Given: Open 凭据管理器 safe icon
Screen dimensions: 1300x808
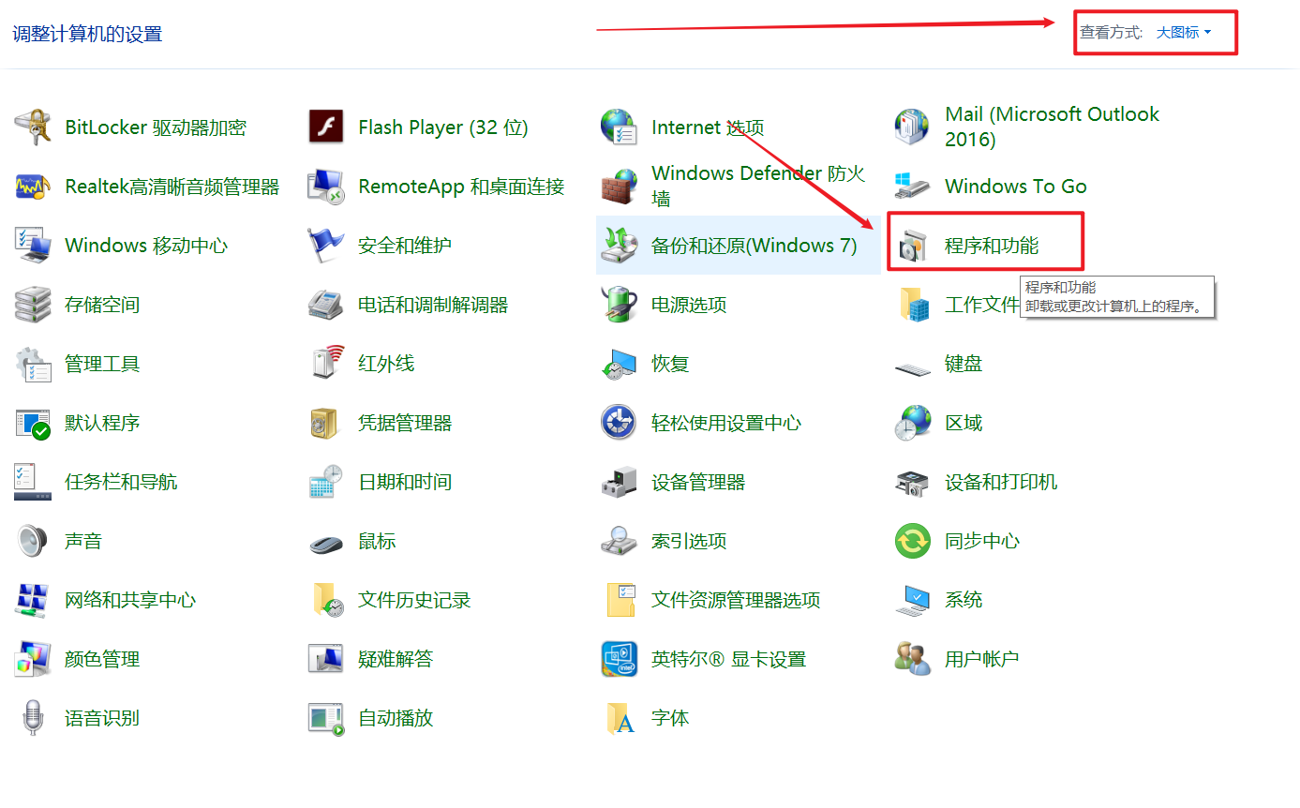Looking at the screenshot, I should [323, 423].
